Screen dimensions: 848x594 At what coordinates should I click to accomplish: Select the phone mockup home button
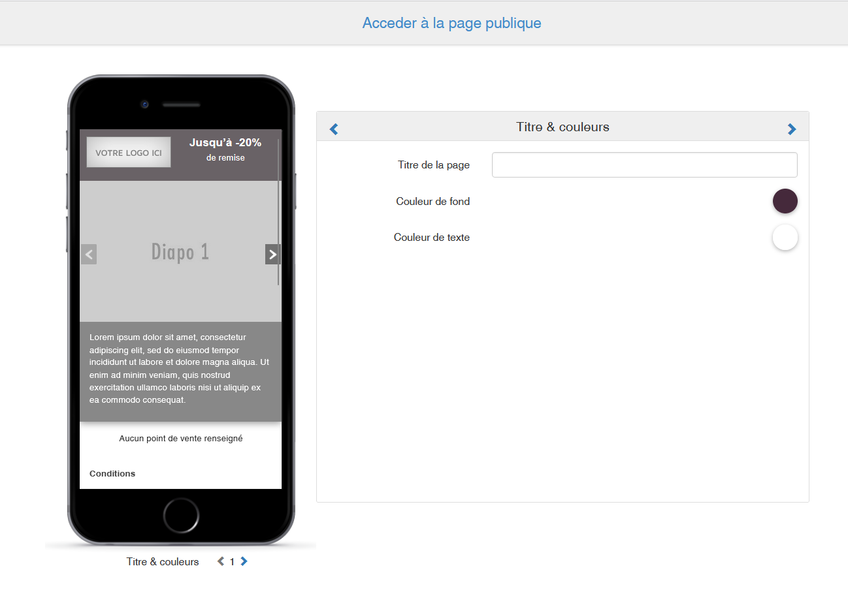[181, 515]
